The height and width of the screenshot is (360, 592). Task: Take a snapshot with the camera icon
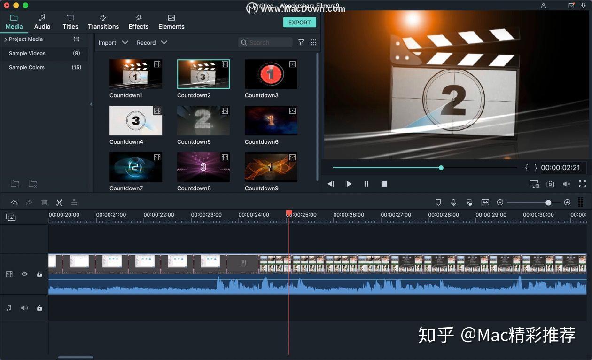pyautogui.click(x=550, y=184)
